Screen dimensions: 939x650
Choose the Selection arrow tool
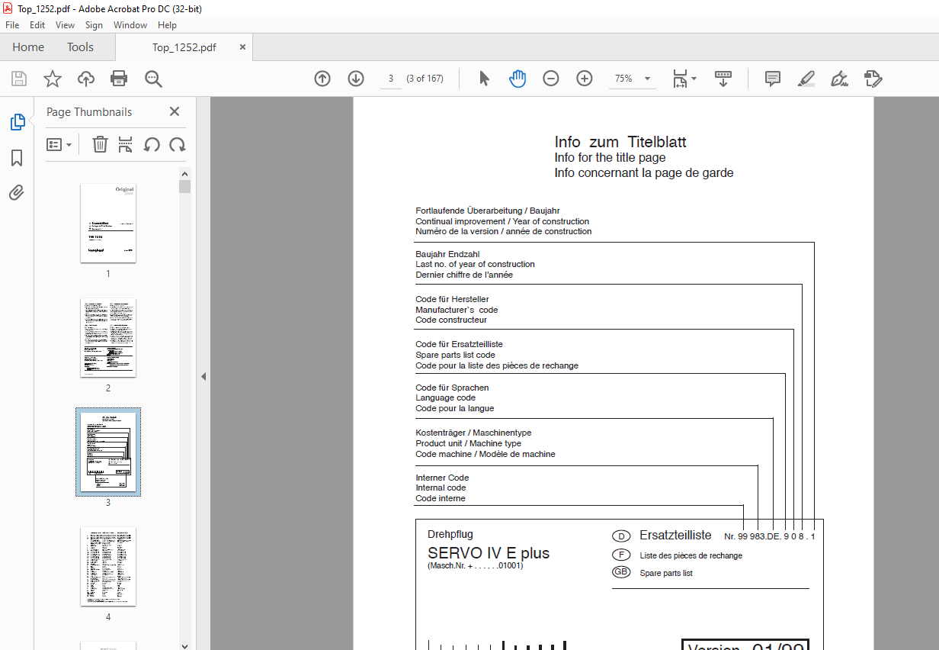point(484,79)
